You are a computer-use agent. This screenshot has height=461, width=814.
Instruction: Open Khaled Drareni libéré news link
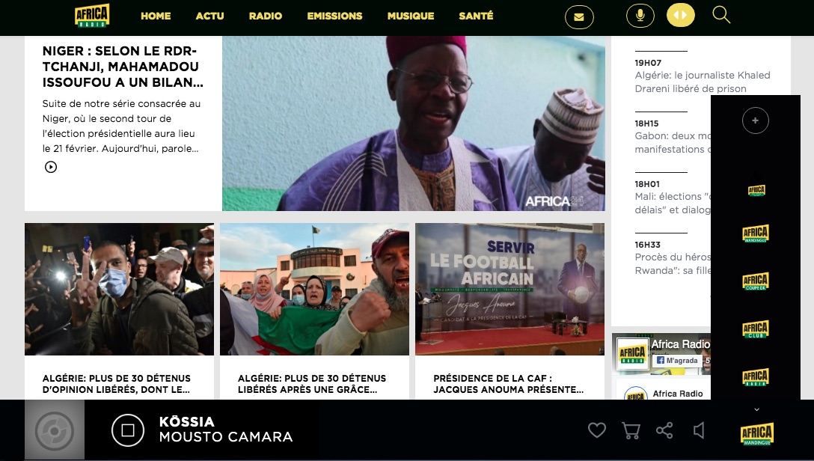point(702,82)
